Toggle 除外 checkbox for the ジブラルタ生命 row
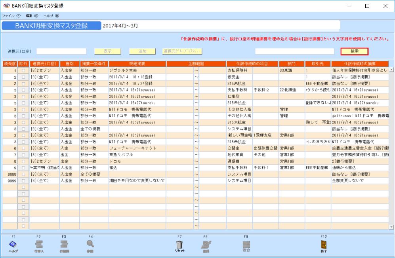Image resolution: width=395 pixels, height=258 pixels. coord(23,70)
